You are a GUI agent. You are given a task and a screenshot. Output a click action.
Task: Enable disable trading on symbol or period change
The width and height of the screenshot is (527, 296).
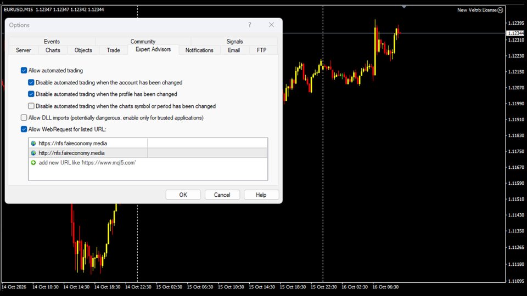31,106
